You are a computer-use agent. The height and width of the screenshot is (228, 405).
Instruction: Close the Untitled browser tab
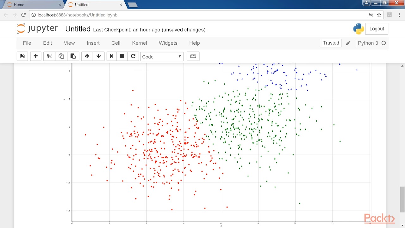point(121,5)
